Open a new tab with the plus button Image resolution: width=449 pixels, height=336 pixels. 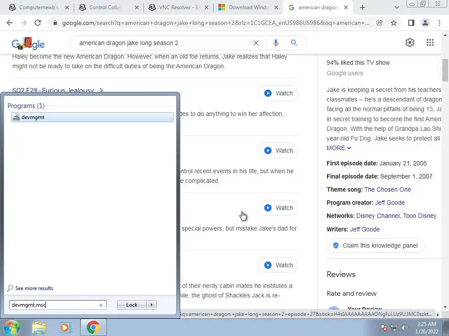point(363,8)
